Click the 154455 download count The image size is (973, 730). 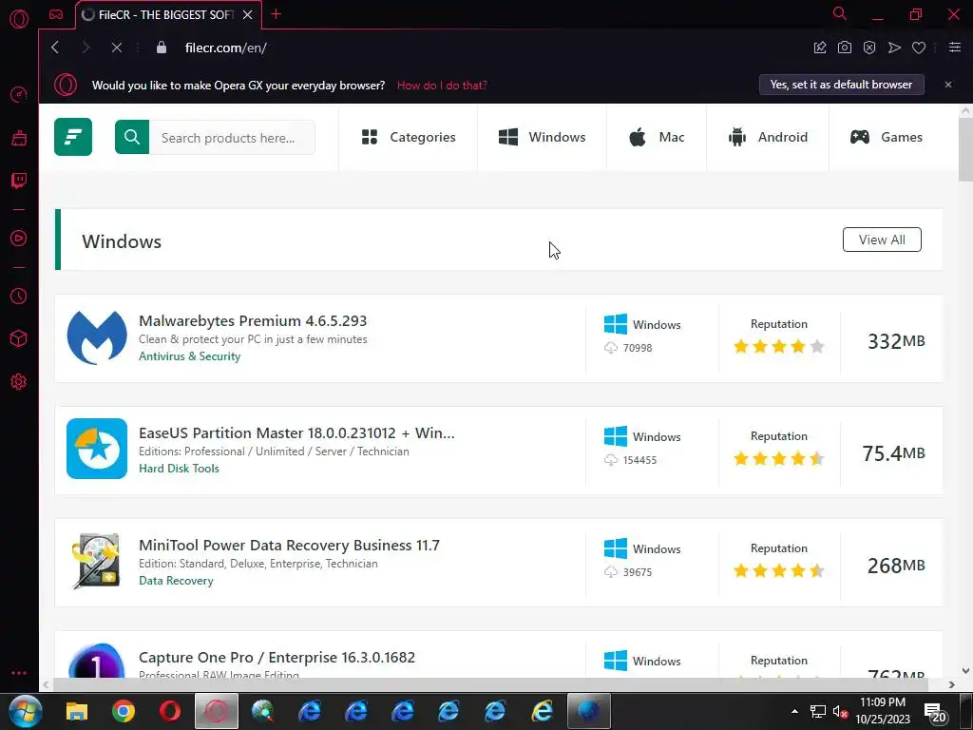tap(639, 460)
